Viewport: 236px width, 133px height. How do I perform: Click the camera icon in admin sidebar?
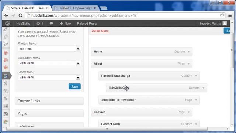[x=6, y=114]
